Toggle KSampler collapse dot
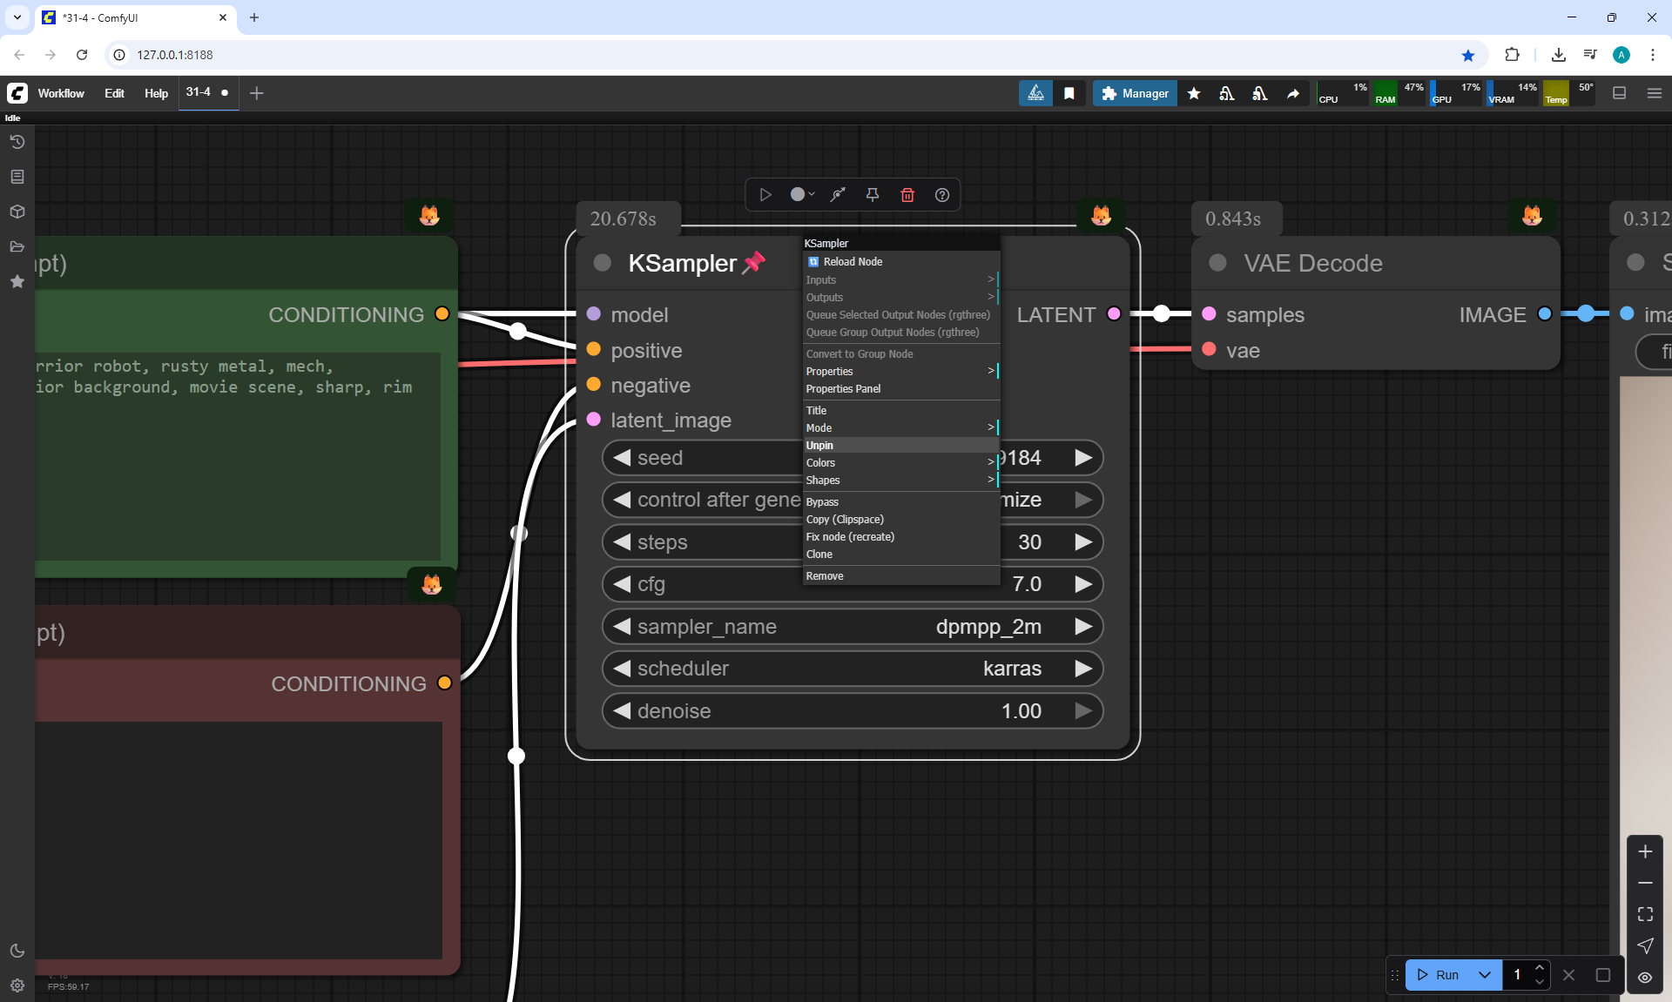 pos(602,263)
